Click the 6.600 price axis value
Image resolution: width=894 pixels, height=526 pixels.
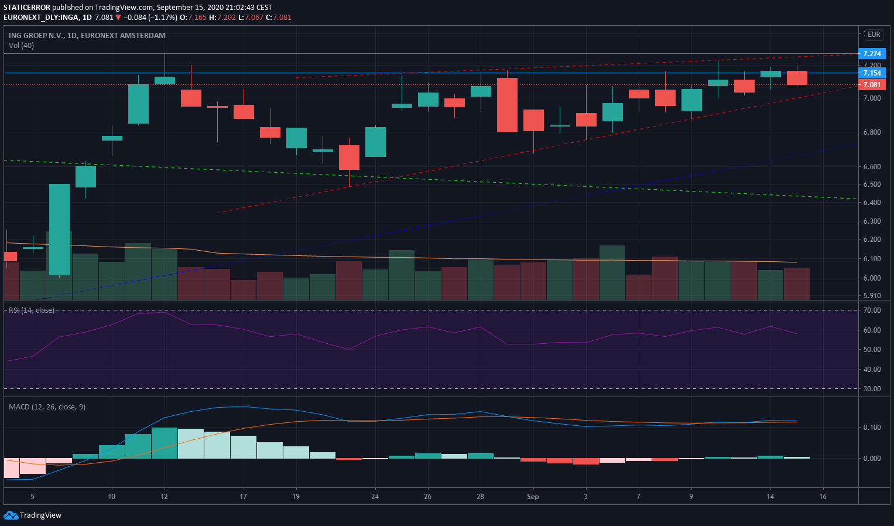pos(872,167)
